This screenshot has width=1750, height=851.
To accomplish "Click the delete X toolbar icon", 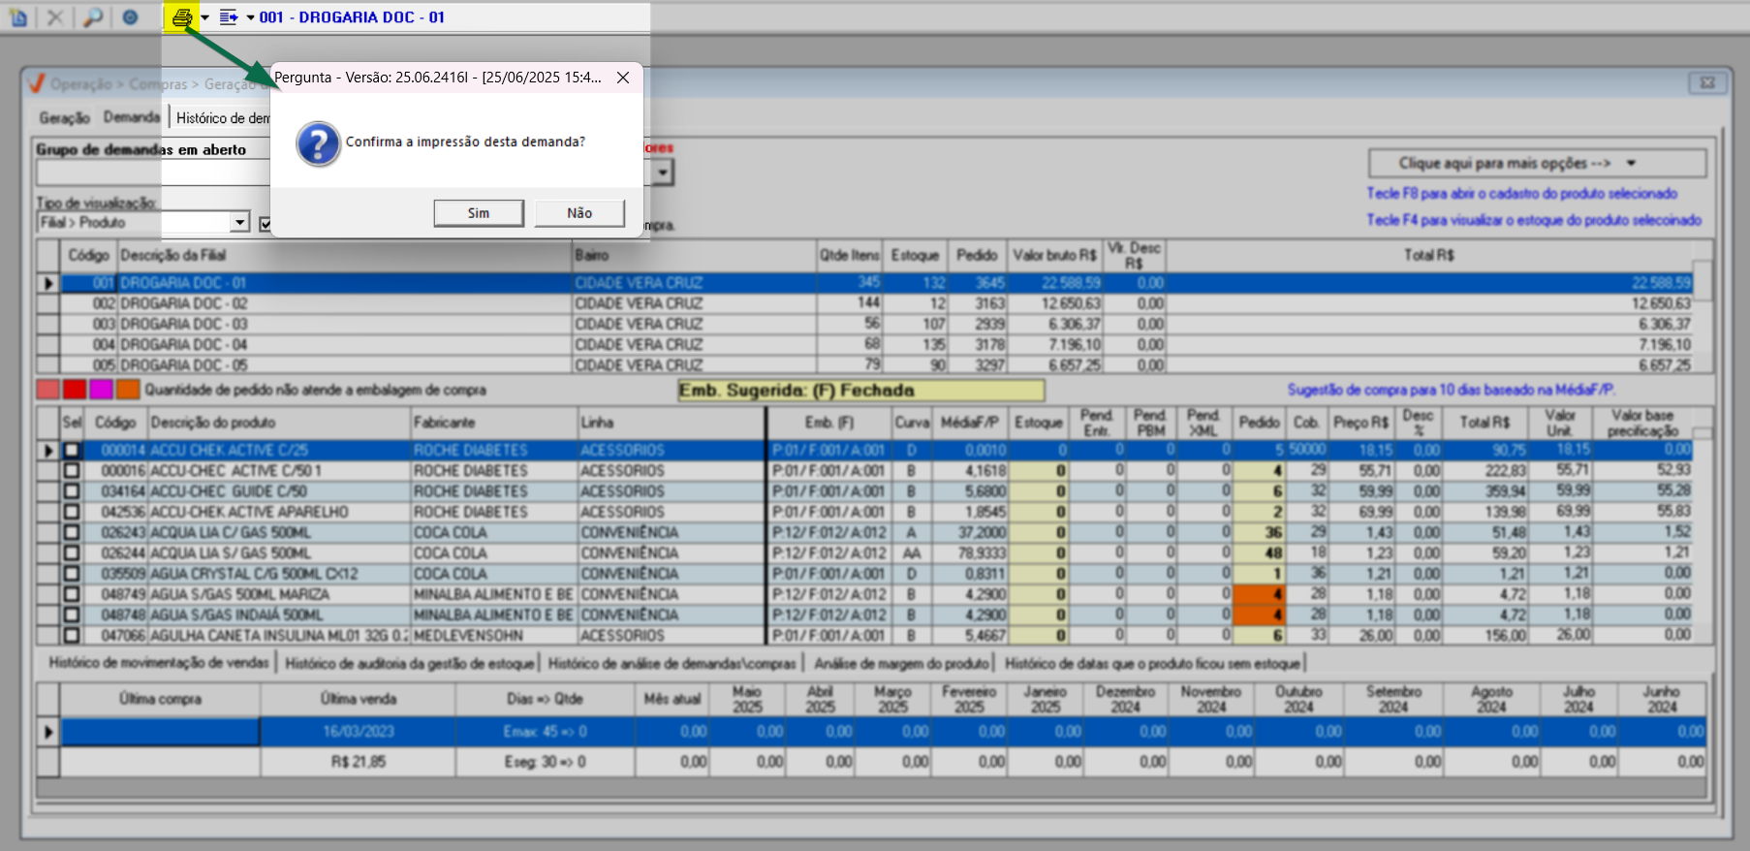I will tap(55, 17).
